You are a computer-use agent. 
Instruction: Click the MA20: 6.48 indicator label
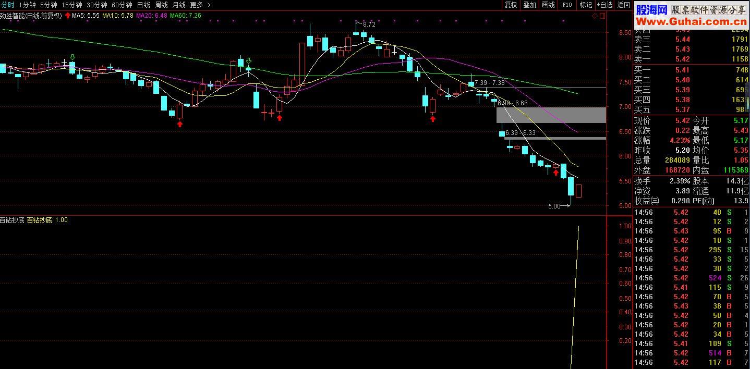coord(152,16)
